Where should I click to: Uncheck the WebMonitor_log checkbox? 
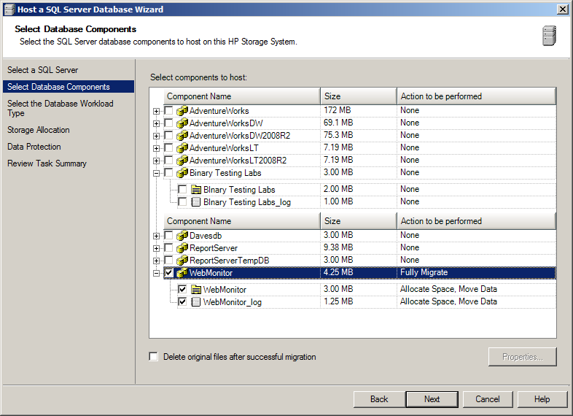click(x=182, y=301)
